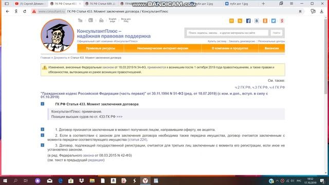Screen dimensions: 329x185
Task: Open the применяются link in the notice
Action: coord(156,67)
